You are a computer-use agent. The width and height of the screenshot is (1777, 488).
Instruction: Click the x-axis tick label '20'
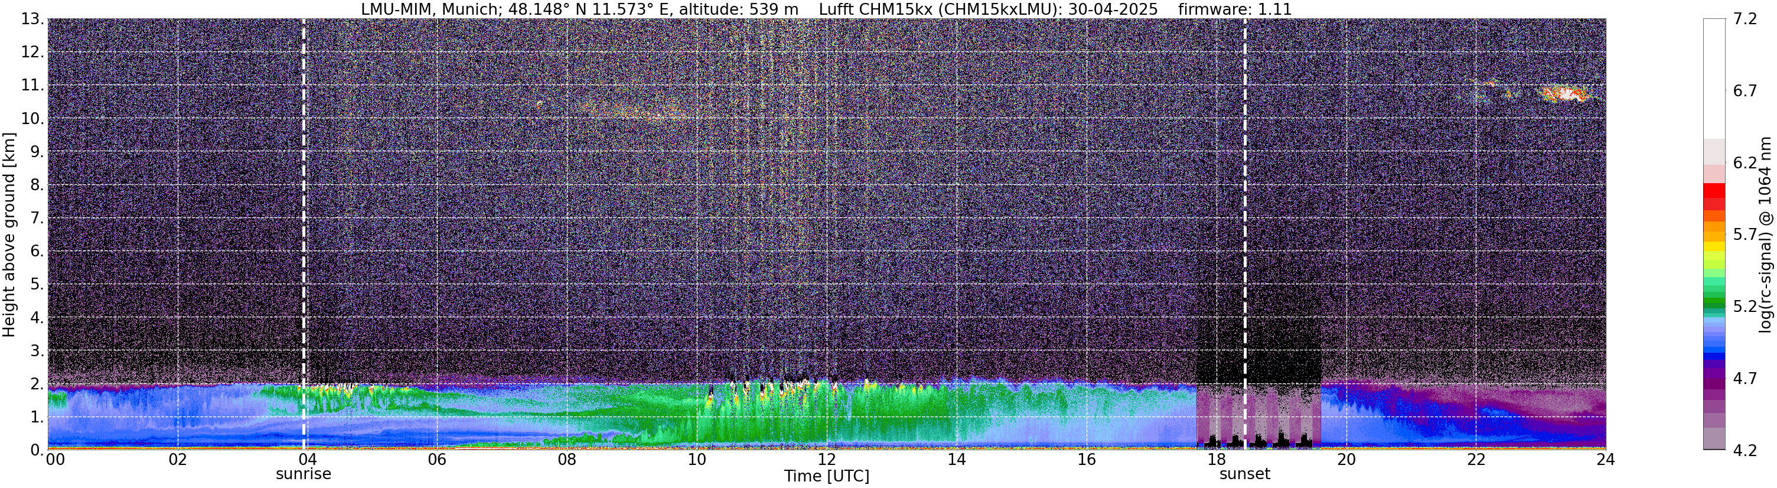point(1346,460)
